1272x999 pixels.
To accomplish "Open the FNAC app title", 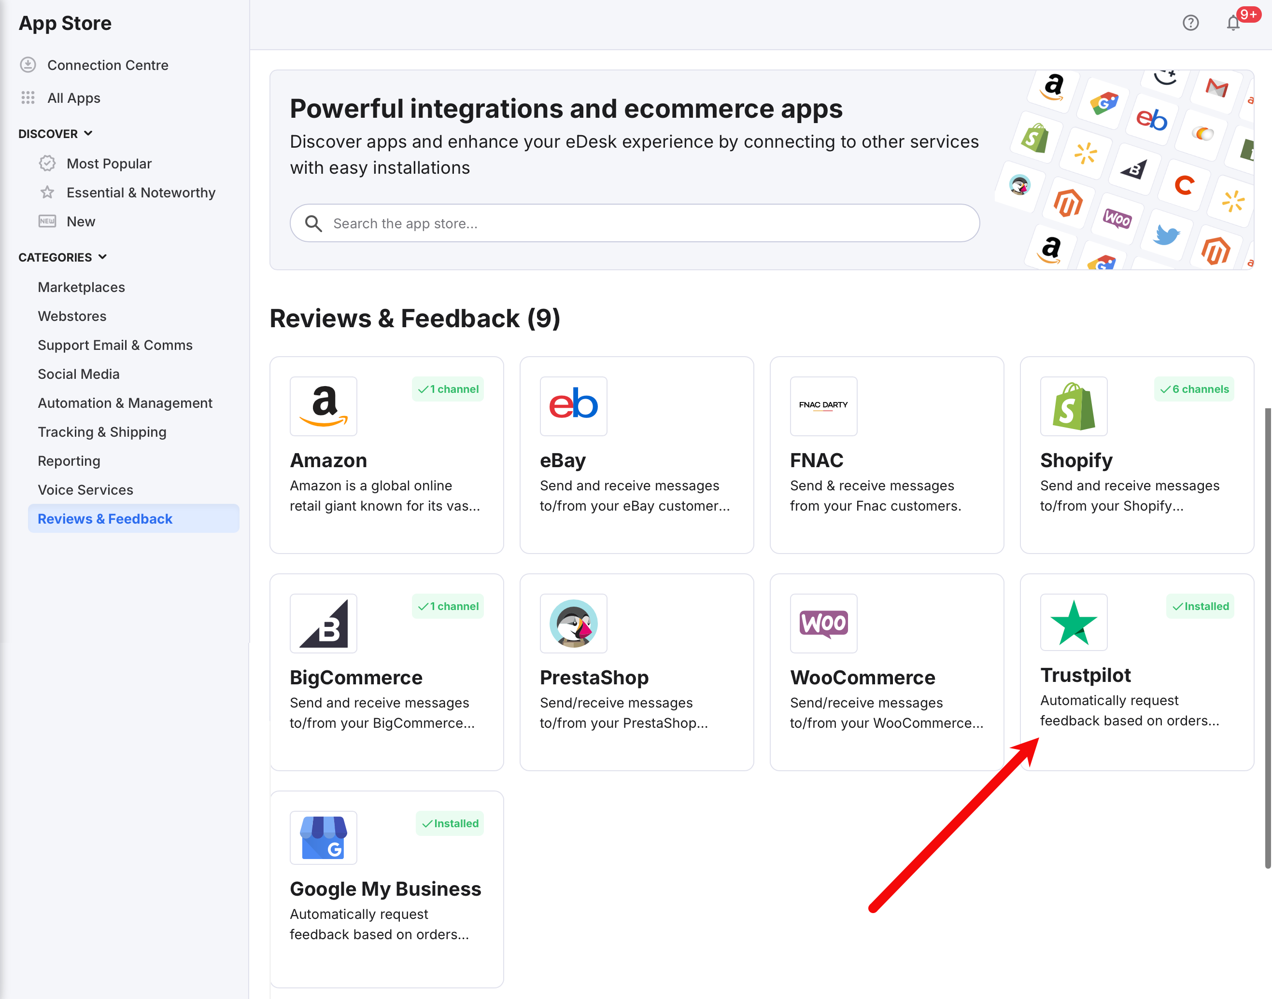I will (817, 460).
